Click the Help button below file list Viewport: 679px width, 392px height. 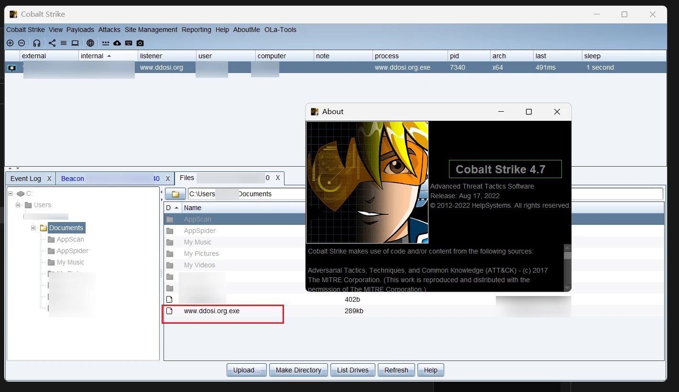point(431,370)
